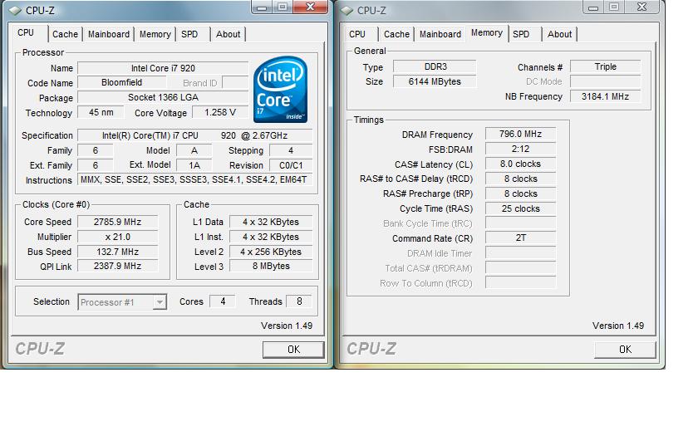This screenshot has width=698, height=436.
Task: Click the memory Size value 6144 MBytes
Action: click(435, 81)
